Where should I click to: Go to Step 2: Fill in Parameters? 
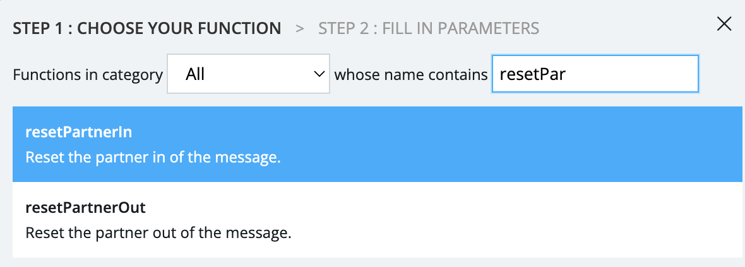point(429,28)
